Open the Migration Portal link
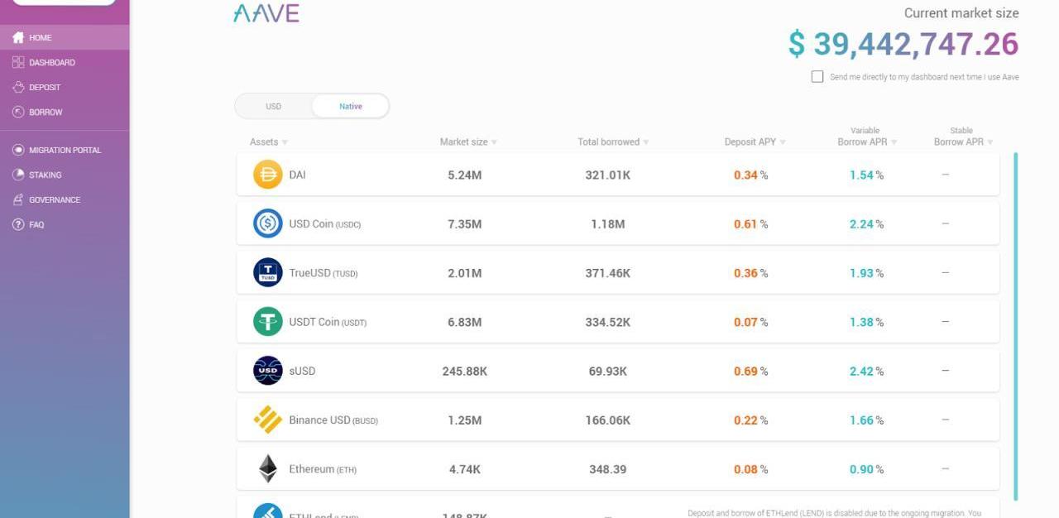 65,150
